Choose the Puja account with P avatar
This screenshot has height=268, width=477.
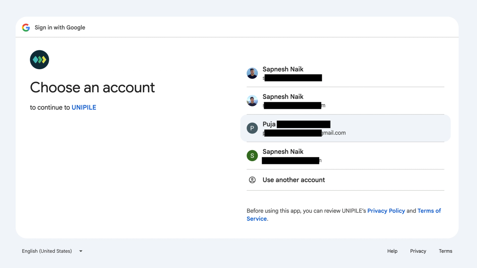click(x=345, y=128)
